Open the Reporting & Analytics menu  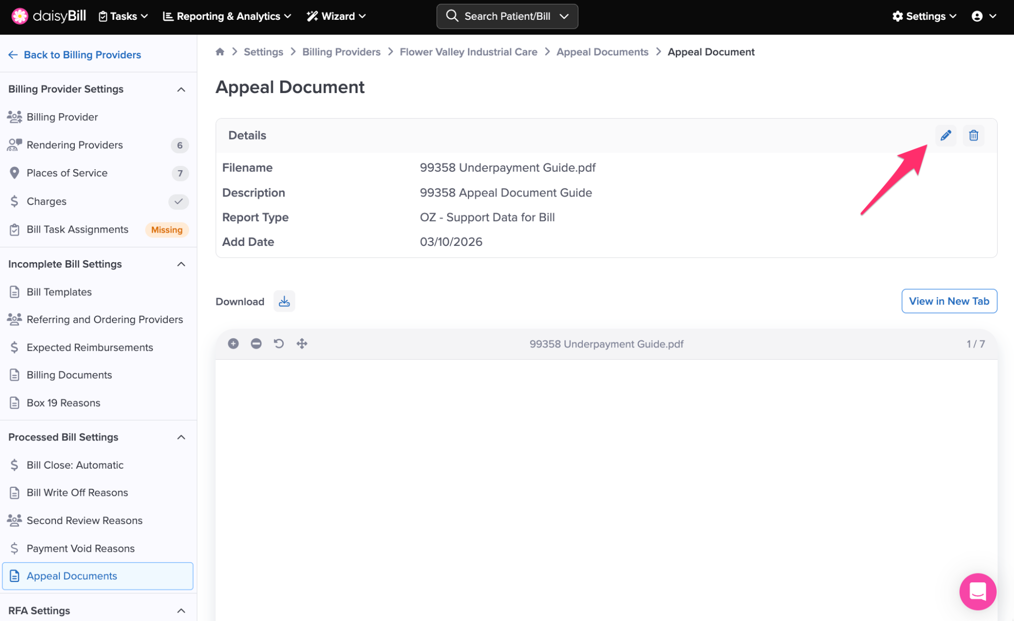(227, 16)
